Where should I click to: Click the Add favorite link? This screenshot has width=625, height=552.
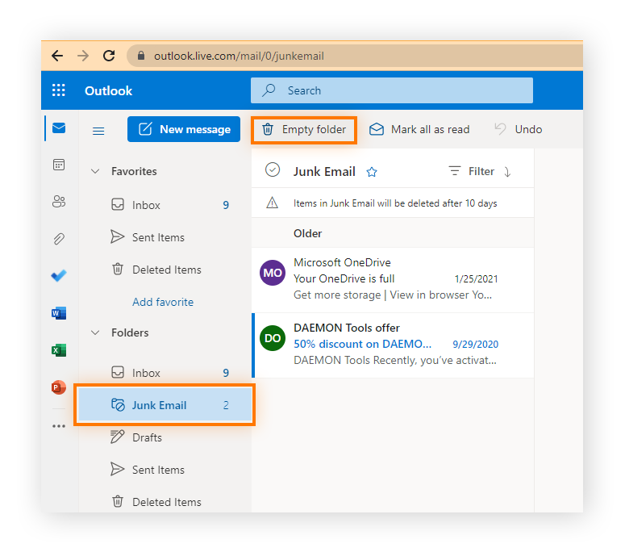(163, 302)
